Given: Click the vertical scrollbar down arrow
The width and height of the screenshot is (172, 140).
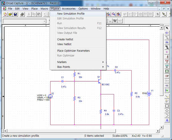Looking at the screenshot, I should tap(161, 127).
